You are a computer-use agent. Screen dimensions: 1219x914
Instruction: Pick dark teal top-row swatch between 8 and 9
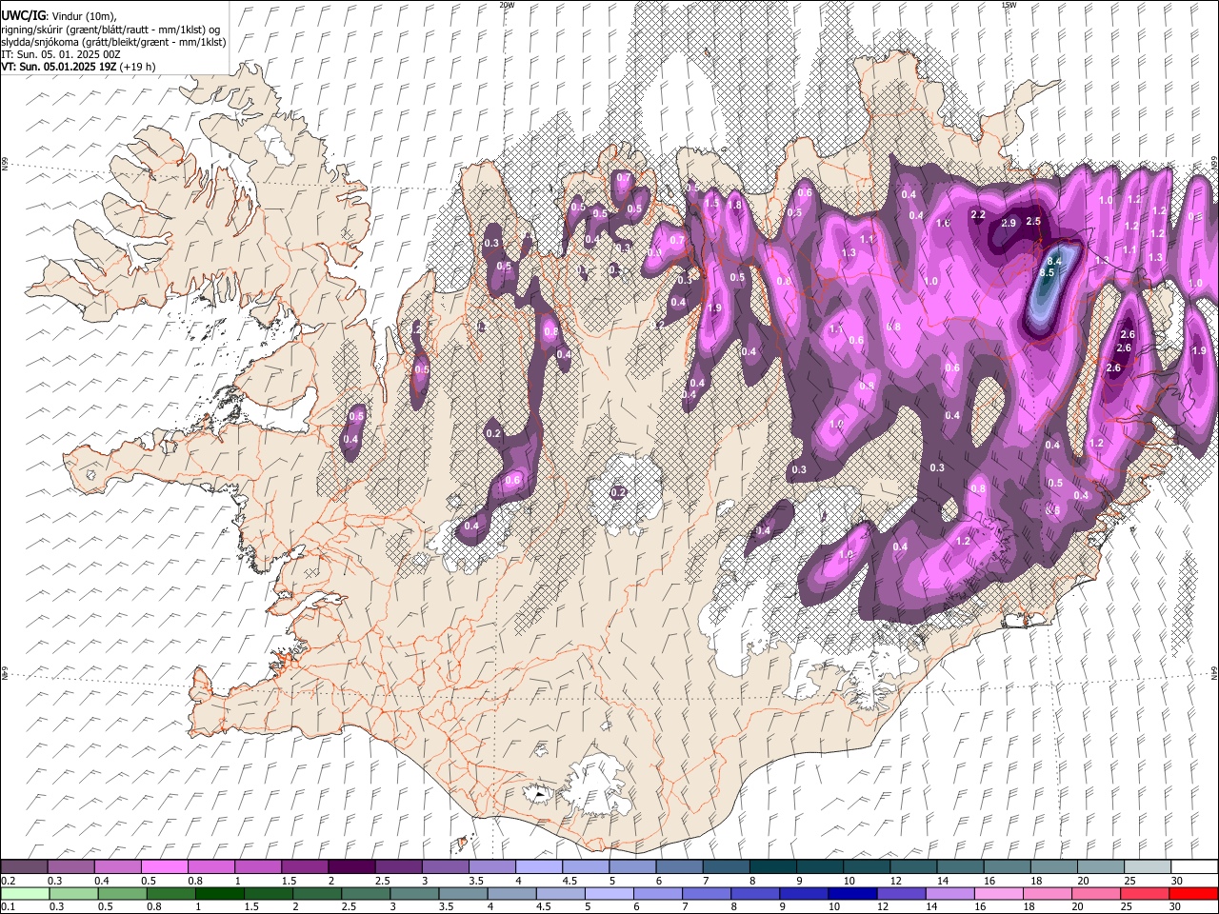(x=771, y=867)
